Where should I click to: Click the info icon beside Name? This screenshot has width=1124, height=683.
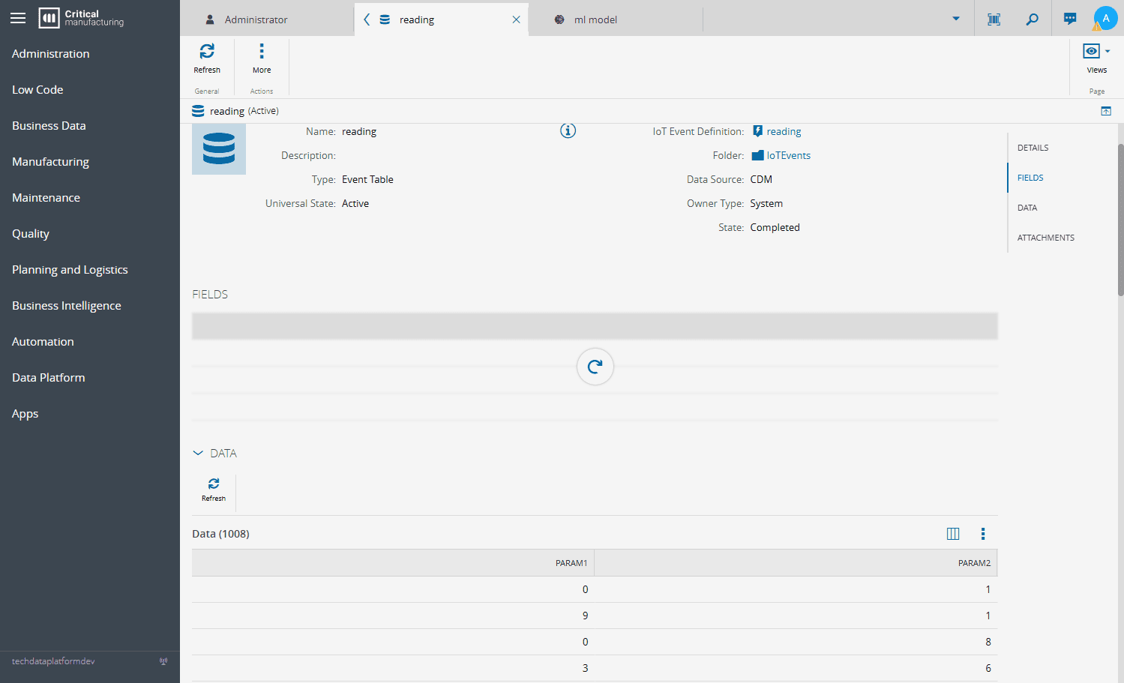568,131
